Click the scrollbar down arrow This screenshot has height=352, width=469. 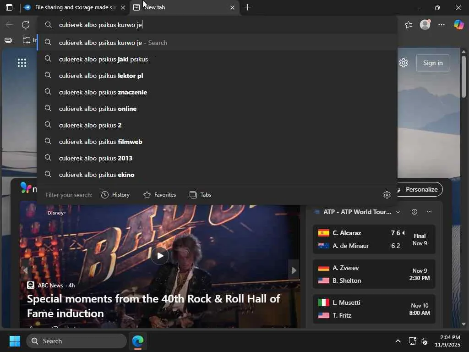click(x=464, y=324)
